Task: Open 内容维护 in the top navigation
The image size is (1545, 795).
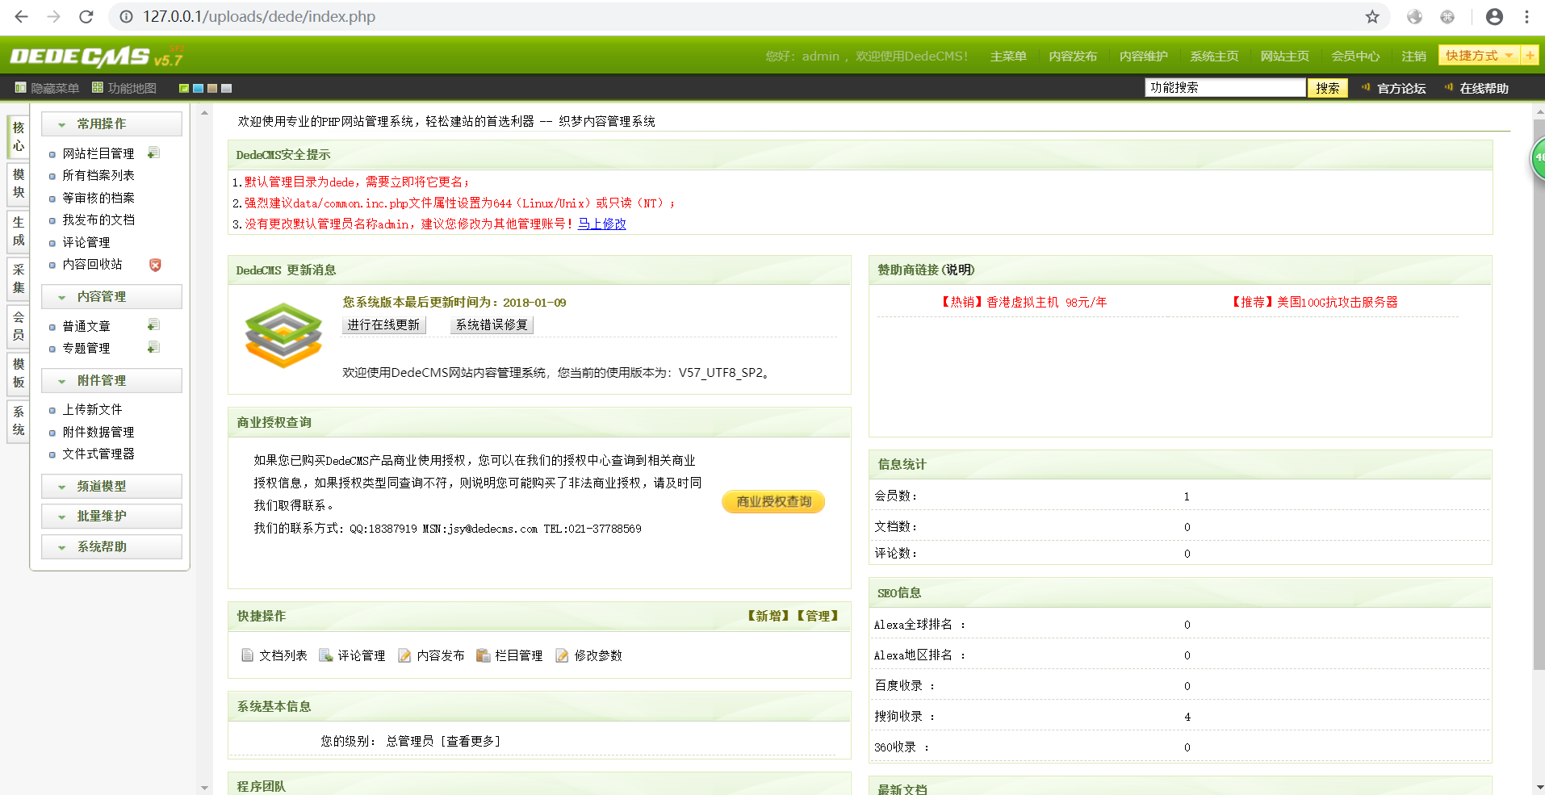Action: (1143, 56)
